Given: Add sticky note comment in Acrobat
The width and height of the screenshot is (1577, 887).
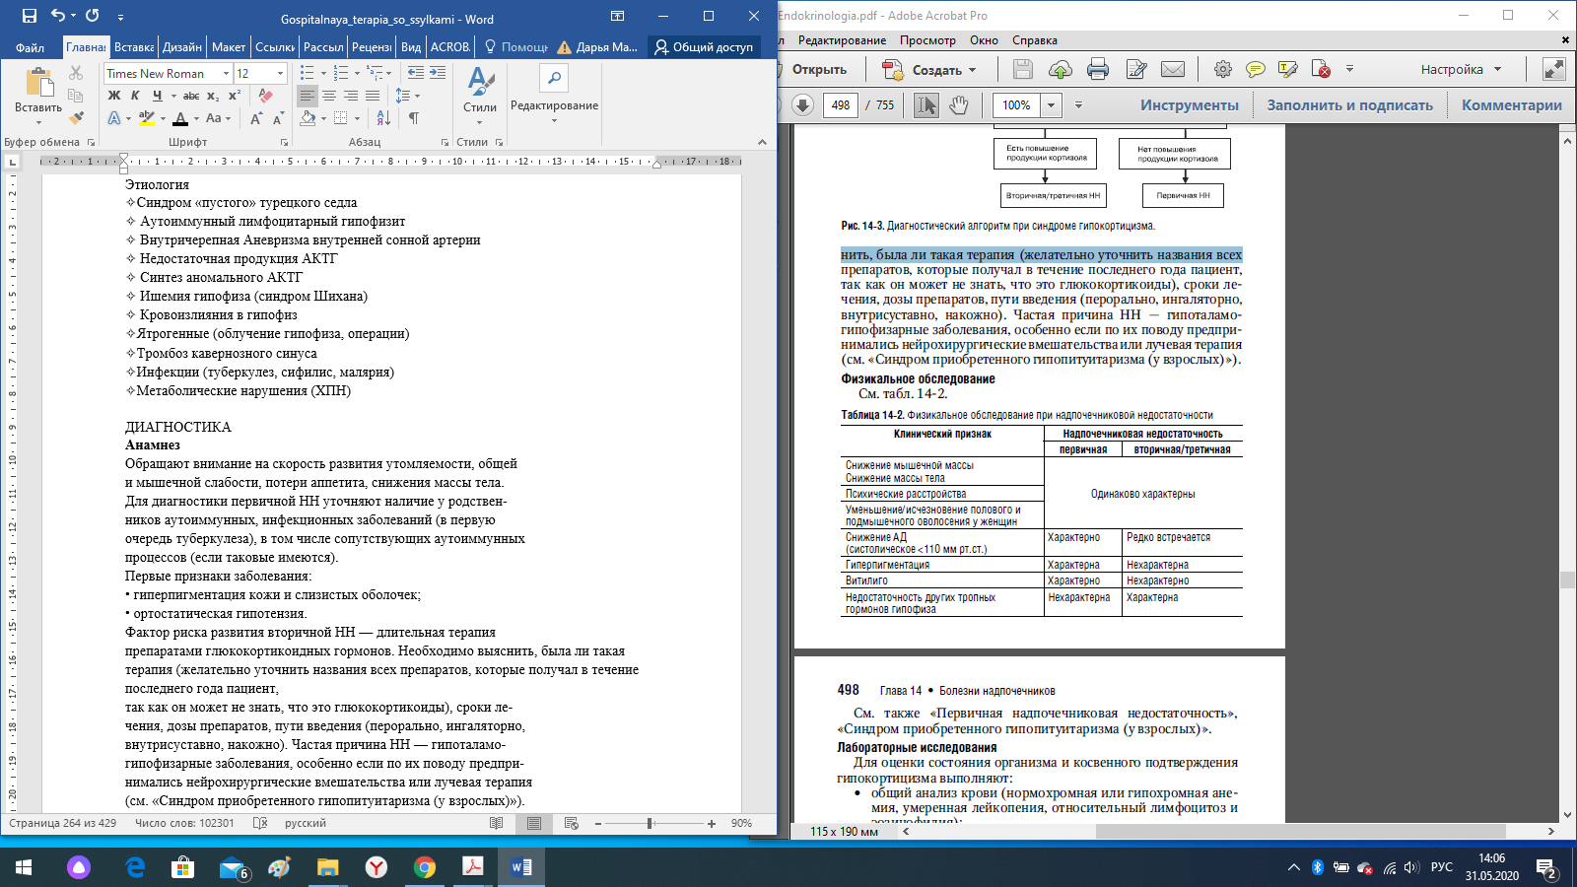Looking at the screenshot, I should [x=1256, y=69].
